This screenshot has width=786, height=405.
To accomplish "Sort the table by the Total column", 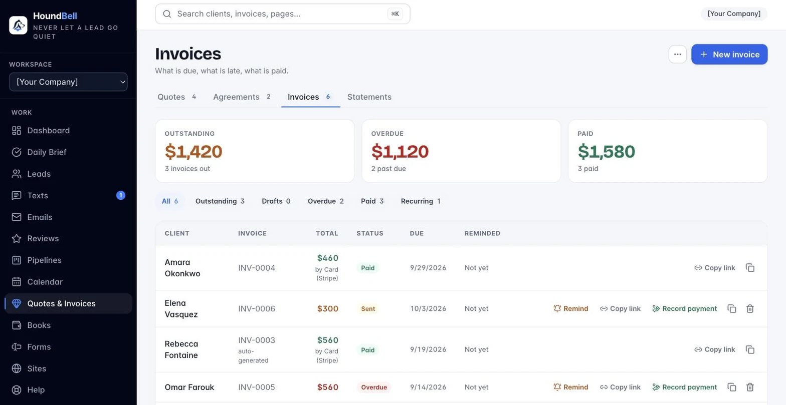I will 327,233.
